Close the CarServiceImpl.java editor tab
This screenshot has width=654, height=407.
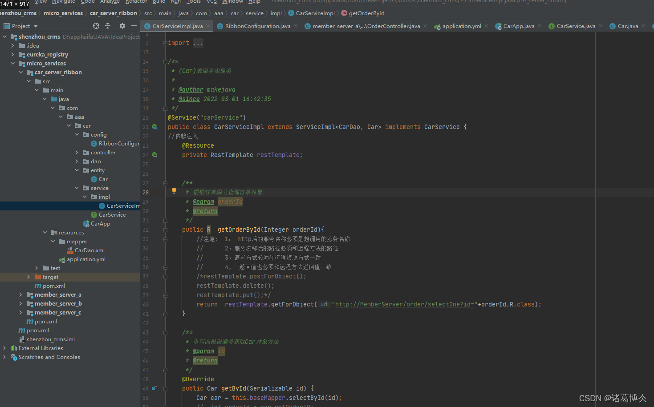[208, 26]
